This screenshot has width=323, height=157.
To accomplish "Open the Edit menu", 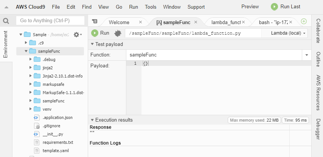I will tap(71, 7).
